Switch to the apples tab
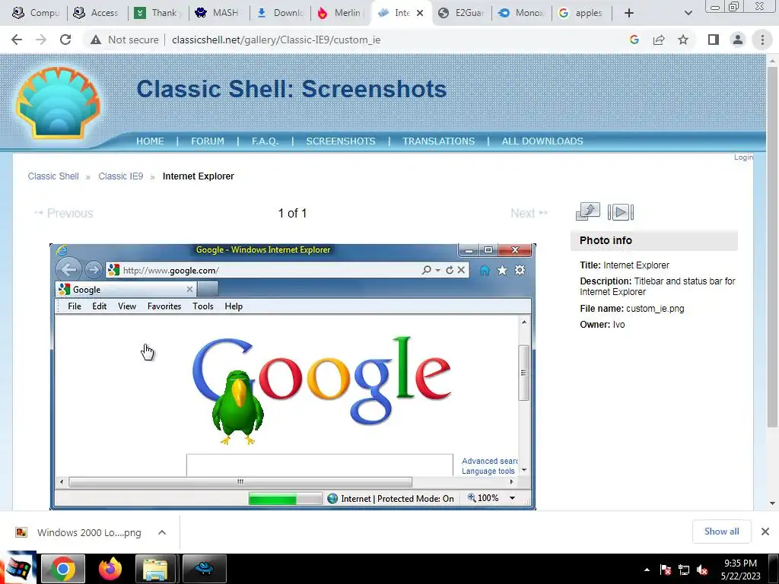 [581, 13]
